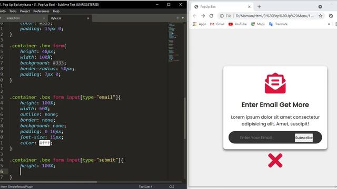Image resolution: width=337 pixels, height=189 pixels.
Task: Open the YouTube bookmark
Action: pos(237,24)
